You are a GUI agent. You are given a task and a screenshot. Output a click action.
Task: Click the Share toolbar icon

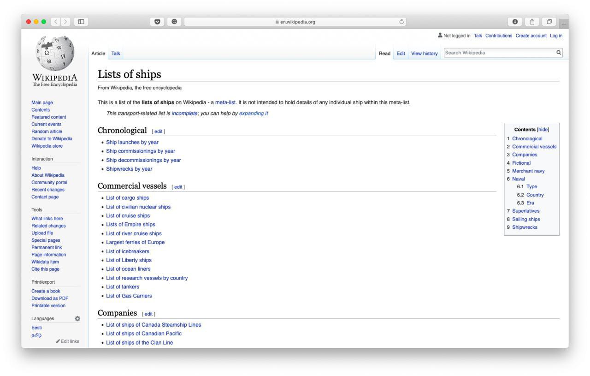[531, 22]
